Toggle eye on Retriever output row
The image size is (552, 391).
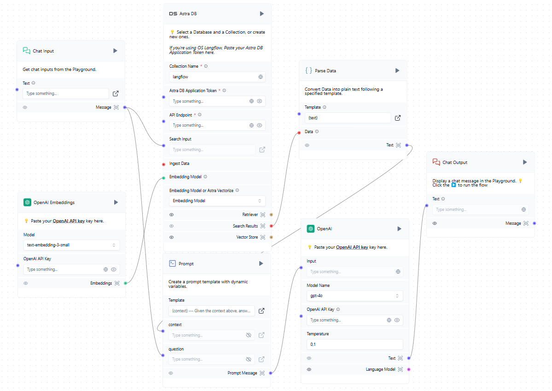tap(171, 215)
